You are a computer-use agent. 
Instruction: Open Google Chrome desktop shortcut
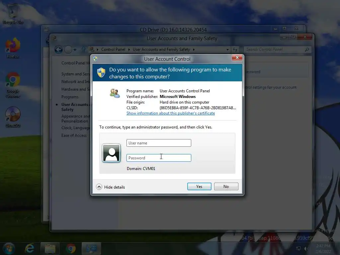13,85
